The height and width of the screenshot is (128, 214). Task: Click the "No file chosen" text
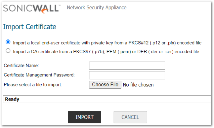pos(138,85)
